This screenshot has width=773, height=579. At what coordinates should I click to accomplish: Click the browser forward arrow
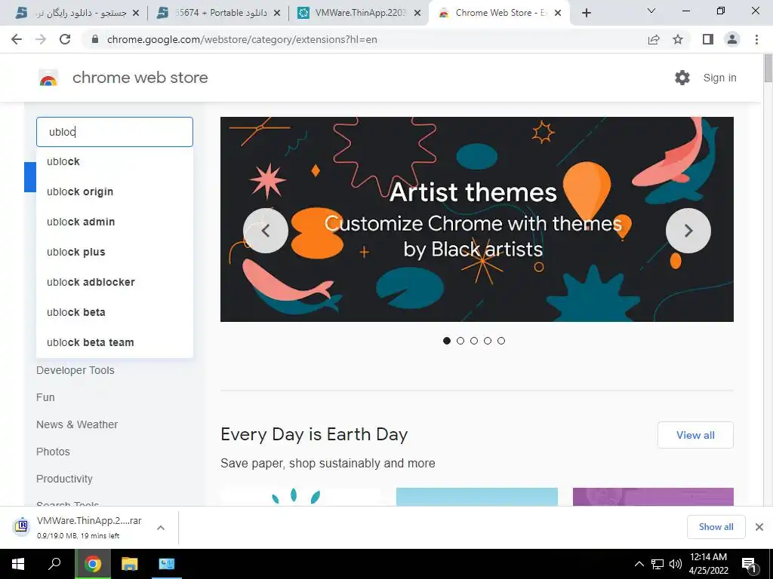41,39
